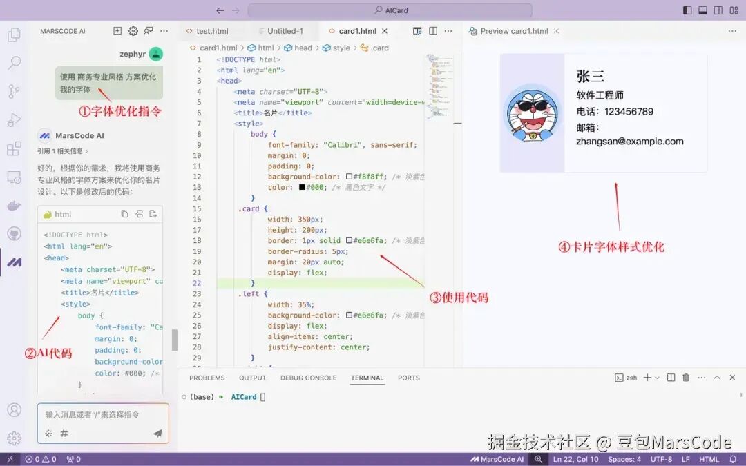Open terminal panel more actions
This screenshot has height=466, width=746.
[701, 378]
